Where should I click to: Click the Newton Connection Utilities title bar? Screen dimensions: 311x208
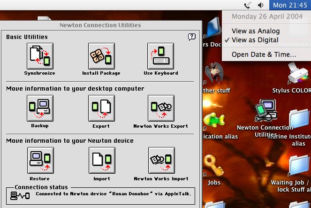[x=100, y=25]
